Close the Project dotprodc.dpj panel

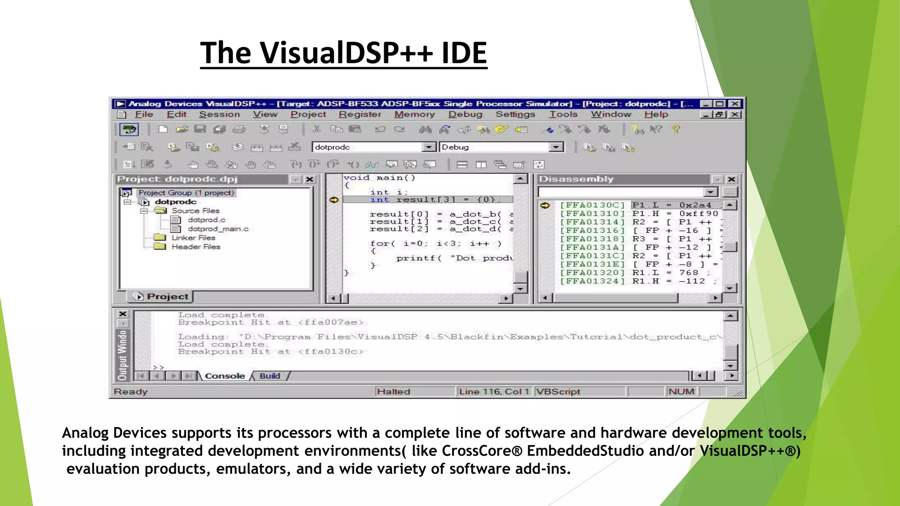coord(310,179)
